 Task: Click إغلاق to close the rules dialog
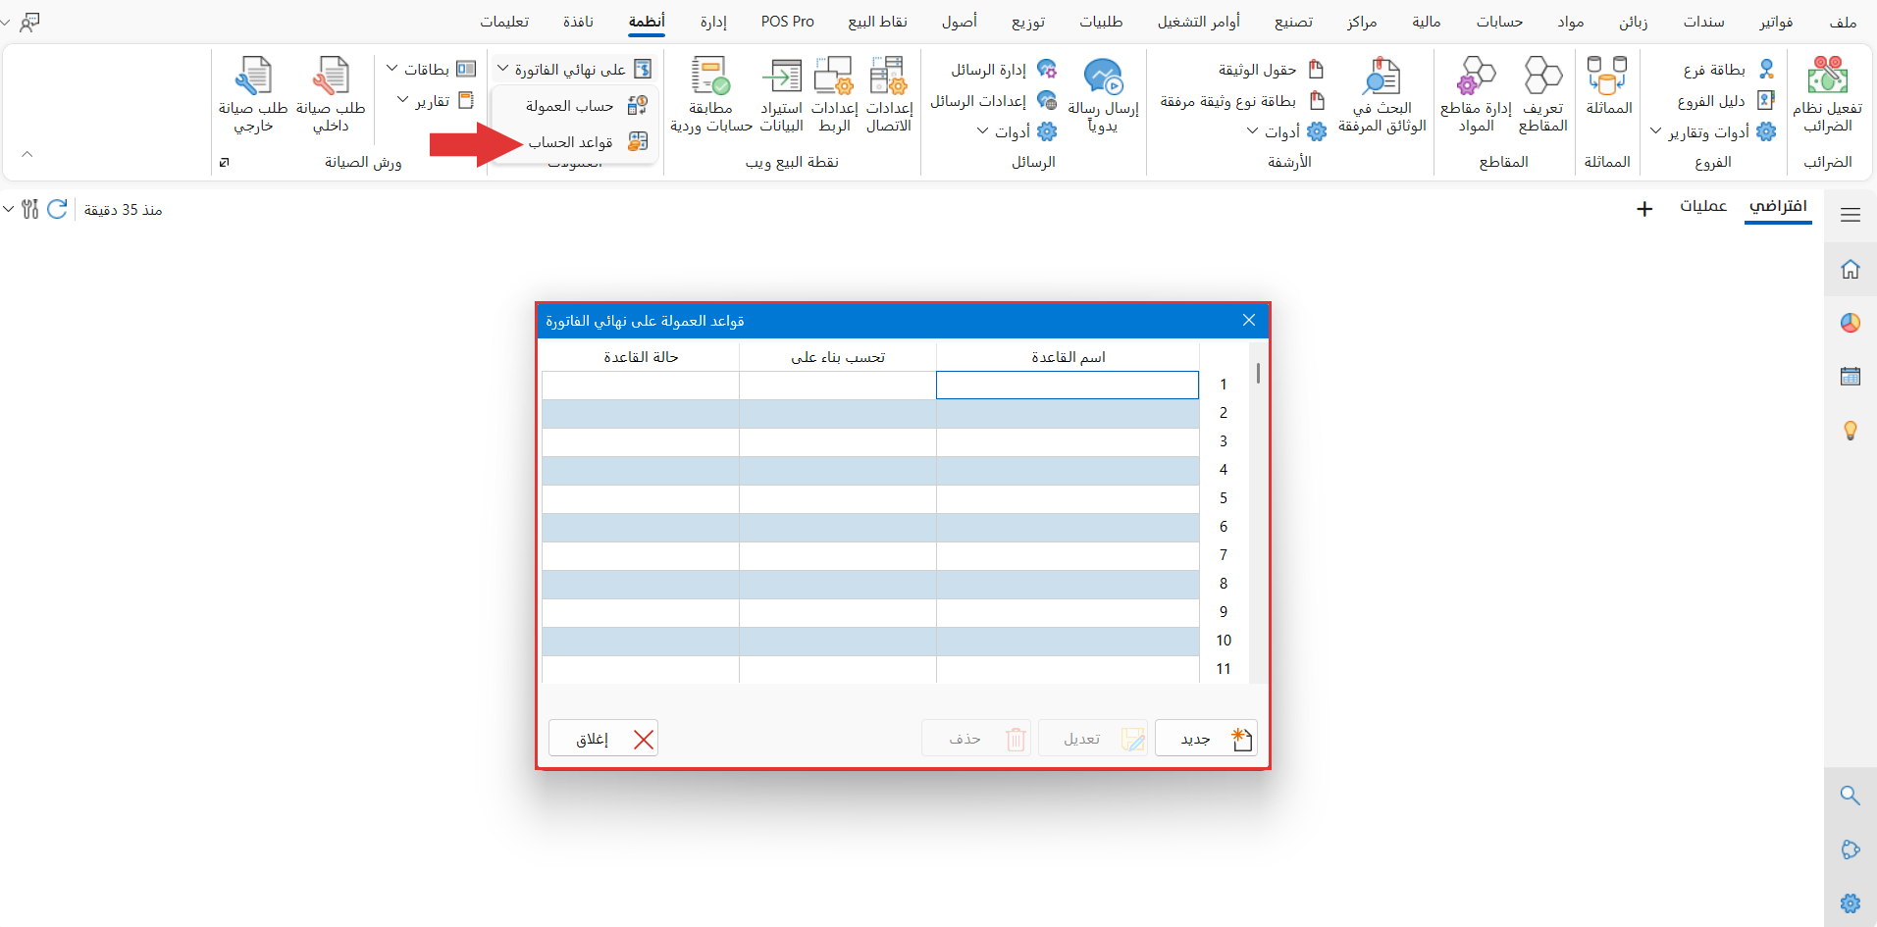(x=603, y=739)
